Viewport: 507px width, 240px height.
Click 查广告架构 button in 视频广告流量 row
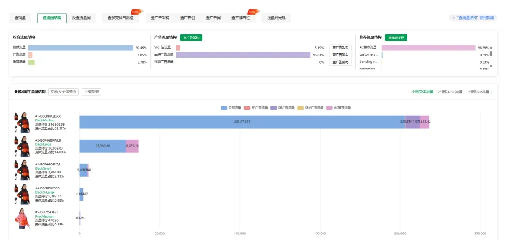coord(340,62)
